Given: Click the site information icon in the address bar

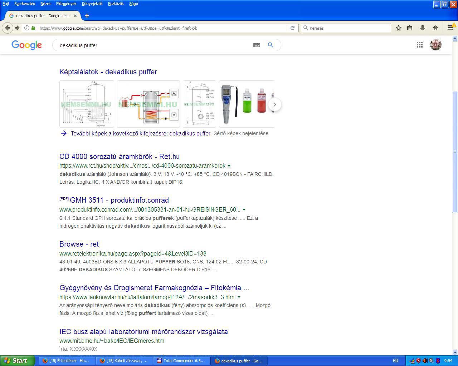Looking at the screenshot, I should [x=26, y=28].
